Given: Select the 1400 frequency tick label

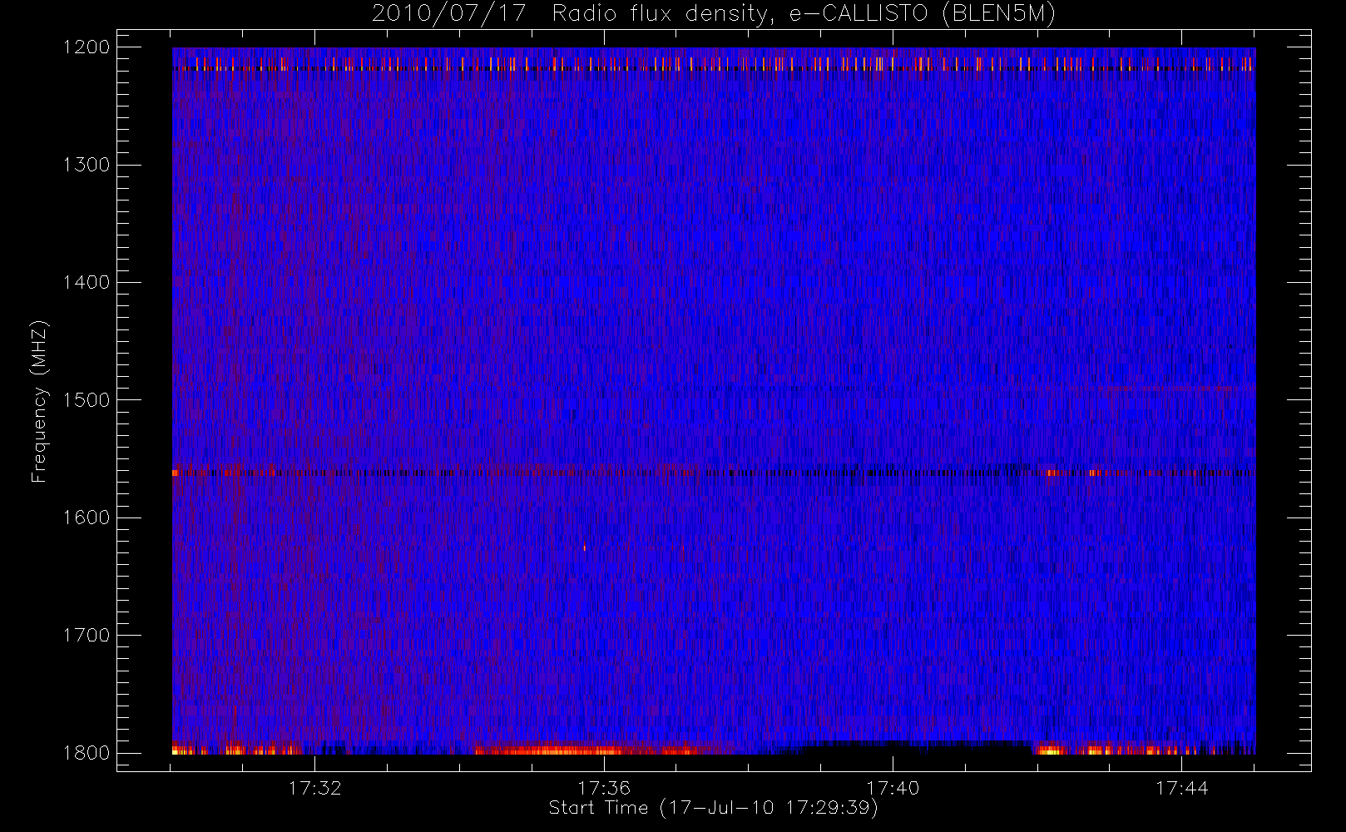Looking at the screenshot, I should point(87,283).
